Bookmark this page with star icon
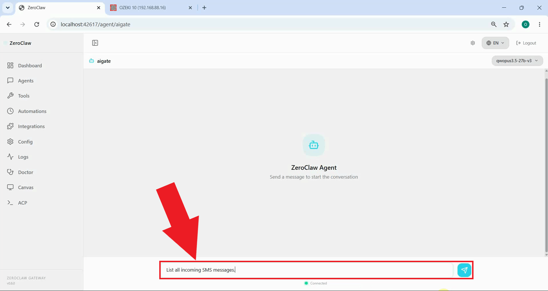 [x=506, y=24]
